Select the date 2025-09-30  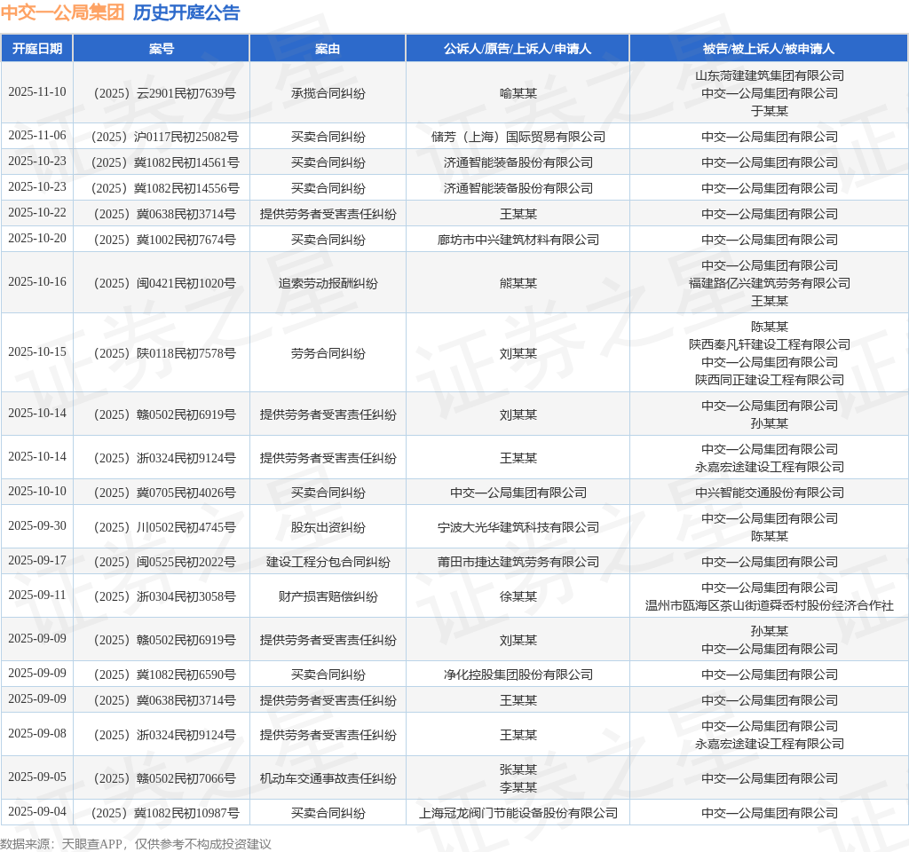(x=37, y=525)
